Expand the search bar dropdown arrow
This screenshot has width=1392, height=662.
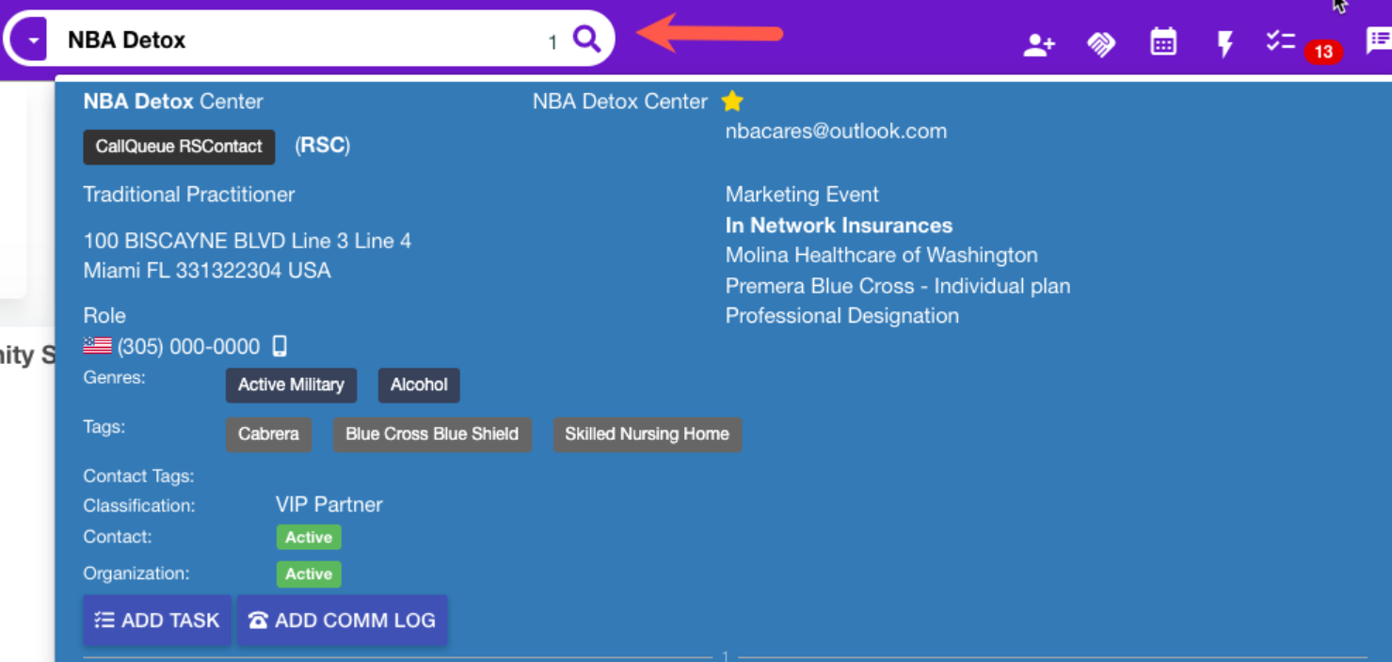tap(33, 40)
